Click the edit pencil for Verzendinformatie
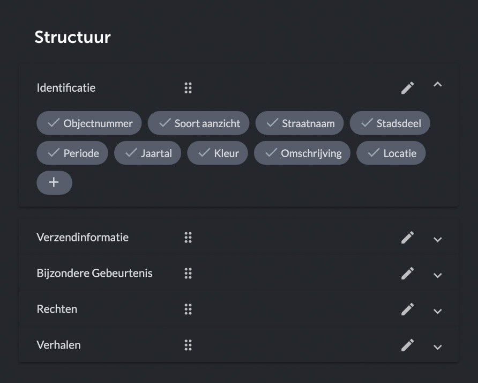 click(408, 238)
